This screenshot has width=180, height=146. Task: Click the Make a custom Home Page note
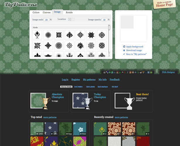(x=164, y=4)
